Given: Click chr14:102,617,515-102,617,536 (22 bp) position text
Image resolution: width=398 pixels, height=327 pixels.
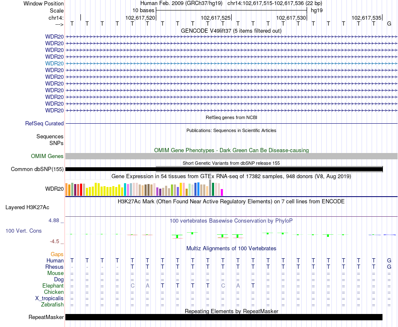Looking at the screenshot, I should pyautogui.click(x=275, y=3).
